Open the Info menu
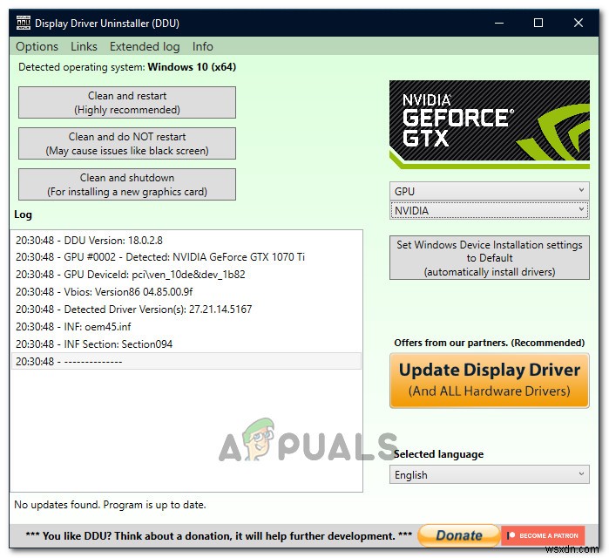The width and height of the screenshot is (609, 558). click(x=202, y=46)
